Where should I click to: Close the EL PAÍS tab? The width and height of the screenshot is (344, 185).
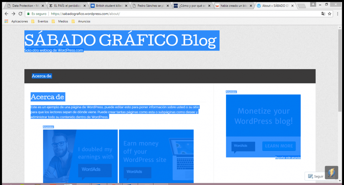tap(84, 6)
